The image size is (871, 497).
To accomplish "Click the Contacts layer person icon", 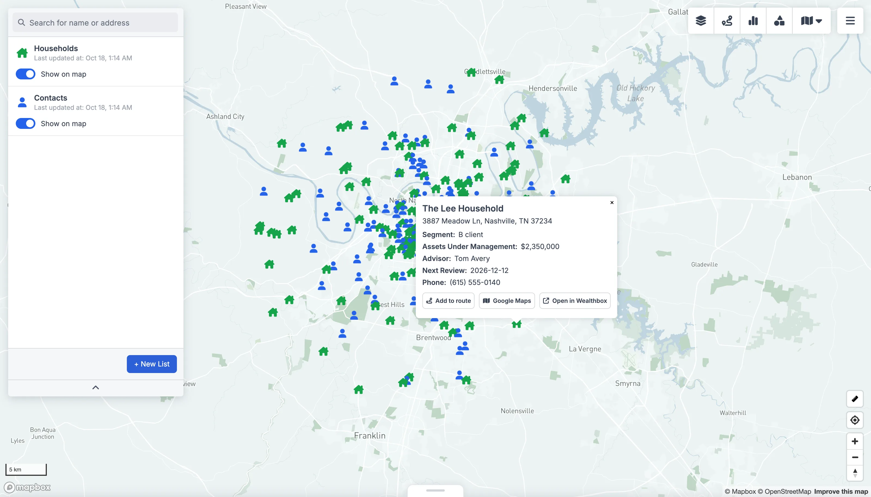I will pos(22,102).
